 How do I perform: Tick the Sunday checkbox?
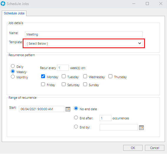[85, 84]
